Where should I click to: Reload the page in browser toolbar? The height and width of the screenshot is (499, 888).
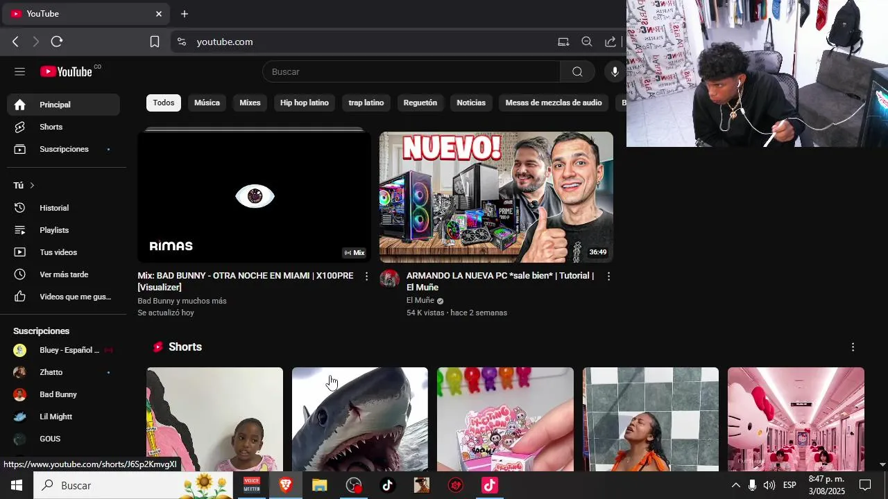point(57,42)
